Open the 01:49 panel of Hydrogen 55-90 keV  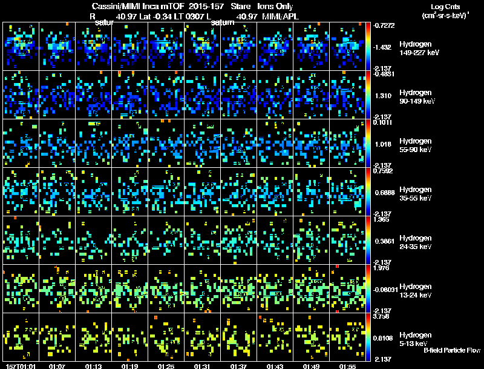click(311, 144)
